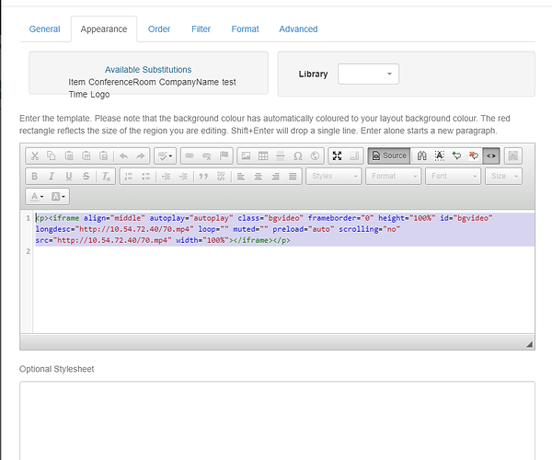The height and width of the screenshot is (460, 552).
Task: Open the Font dropdown
Action: pyautogui.click(x=453, y=177)
